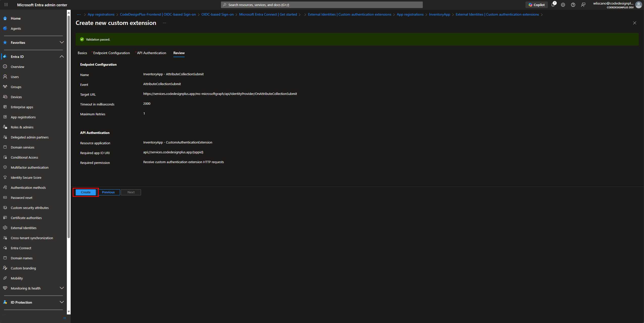The height and width of the screenshot is (323, 644).
Task: Click the Roles & admins icon
Action: coord(5,127)
